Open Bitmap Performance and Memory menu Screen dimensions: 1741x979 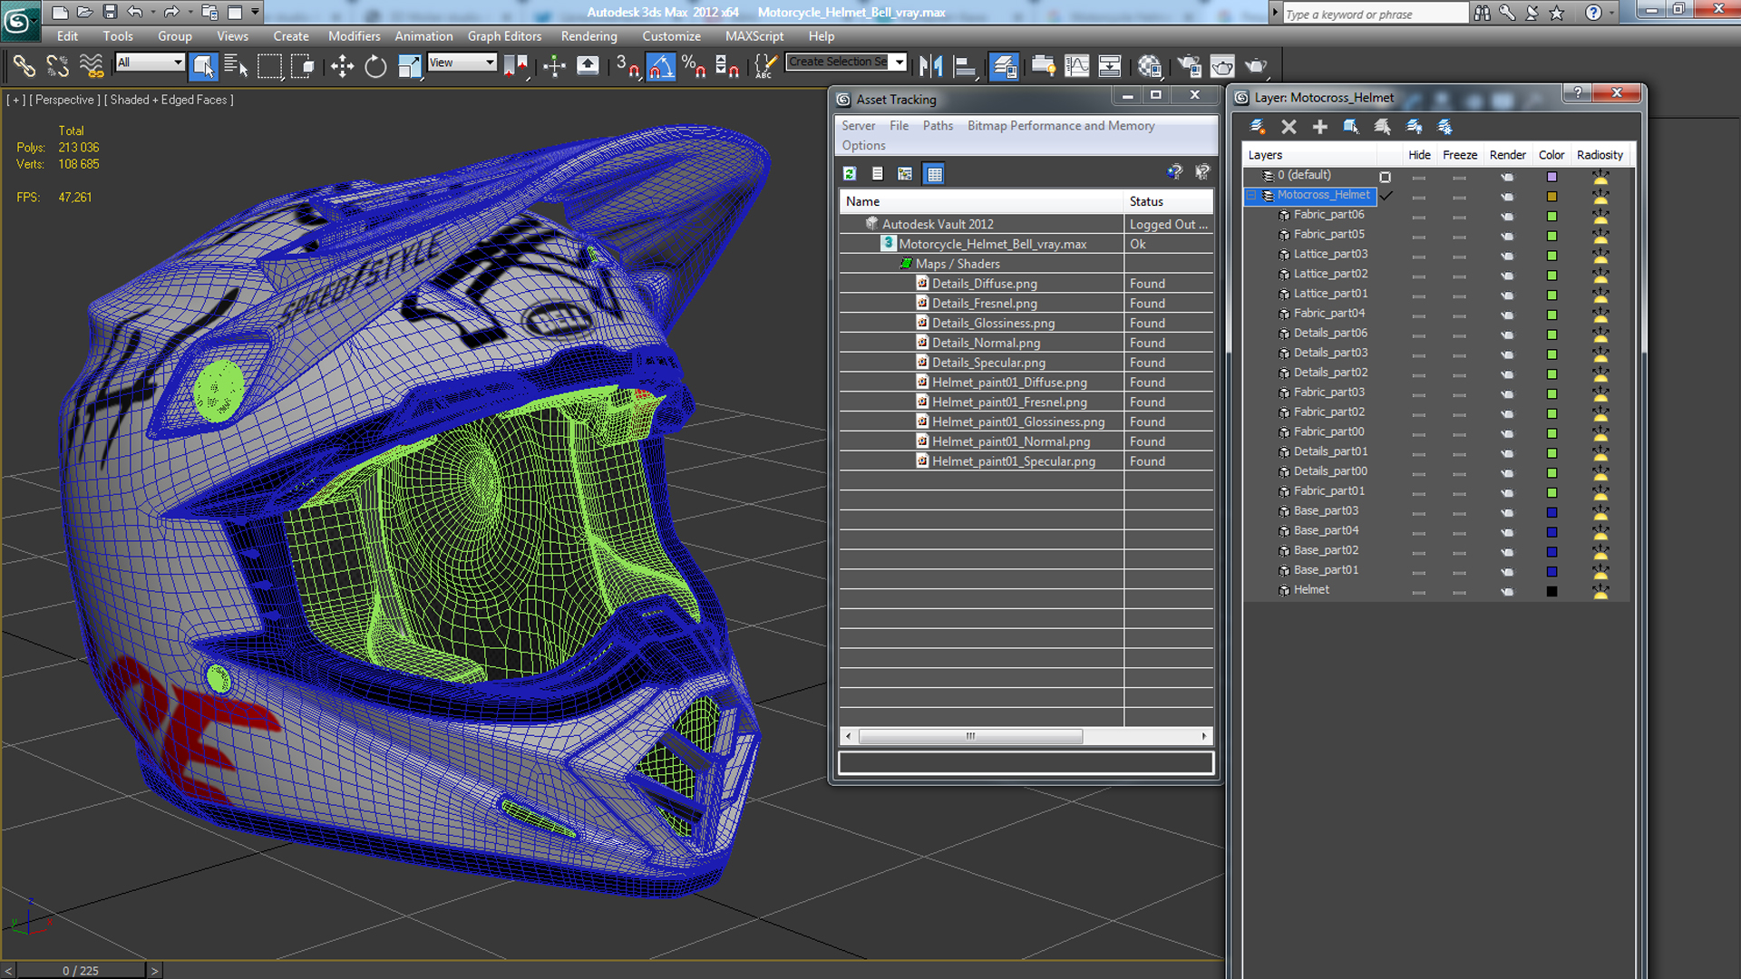[x=1061, y=125]
